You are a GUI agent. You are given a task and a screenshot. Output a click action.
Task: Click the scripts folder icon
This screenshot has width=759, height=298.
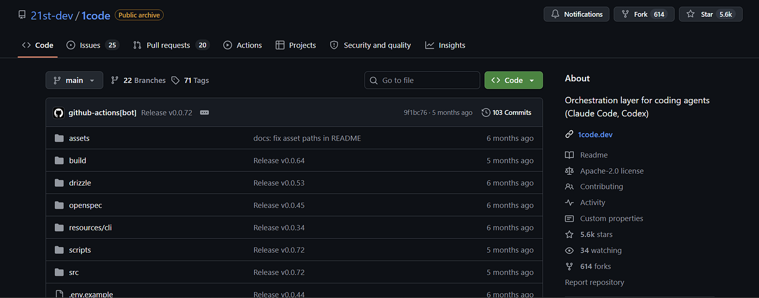[59, 250]
